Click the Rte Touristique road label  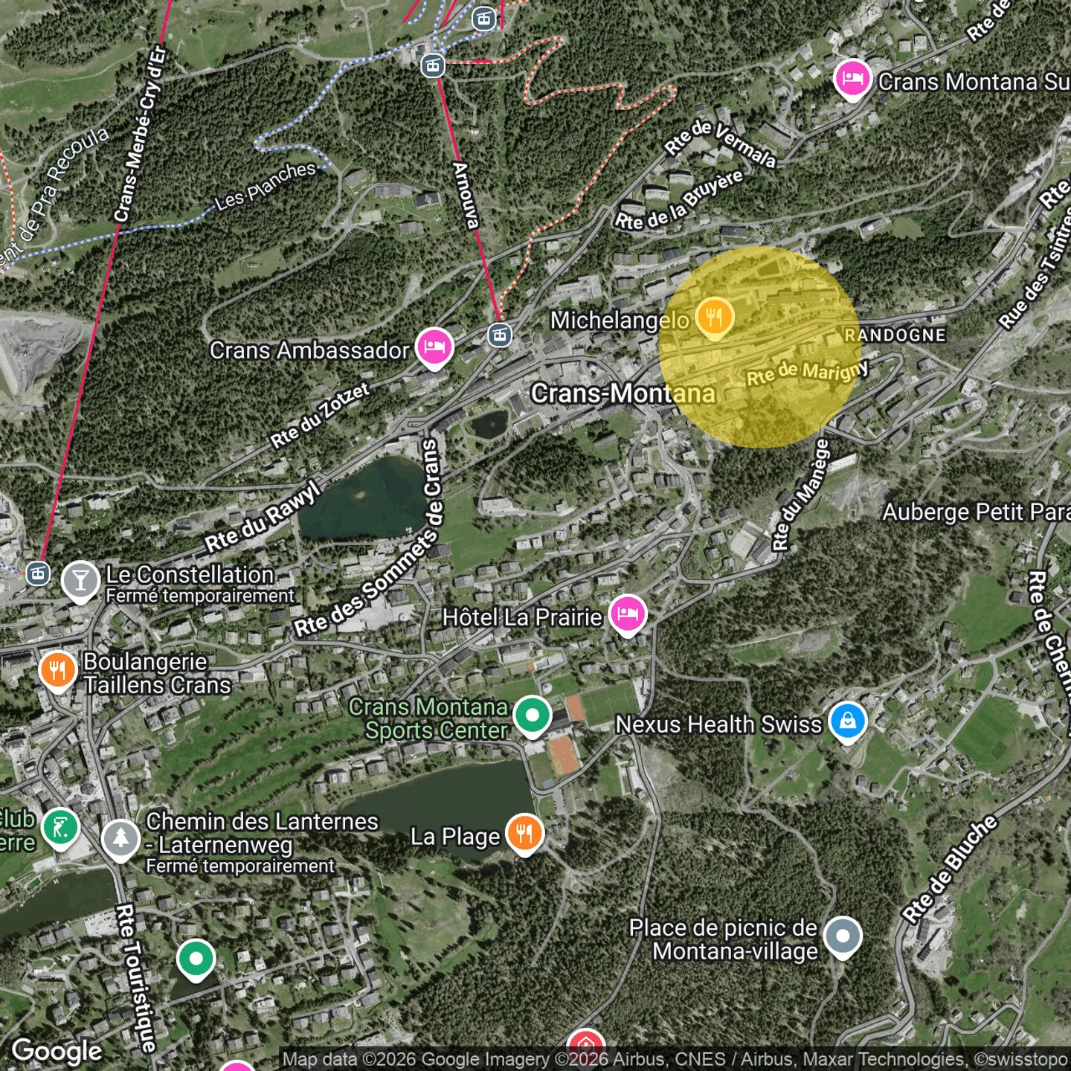tap(138, 978)
